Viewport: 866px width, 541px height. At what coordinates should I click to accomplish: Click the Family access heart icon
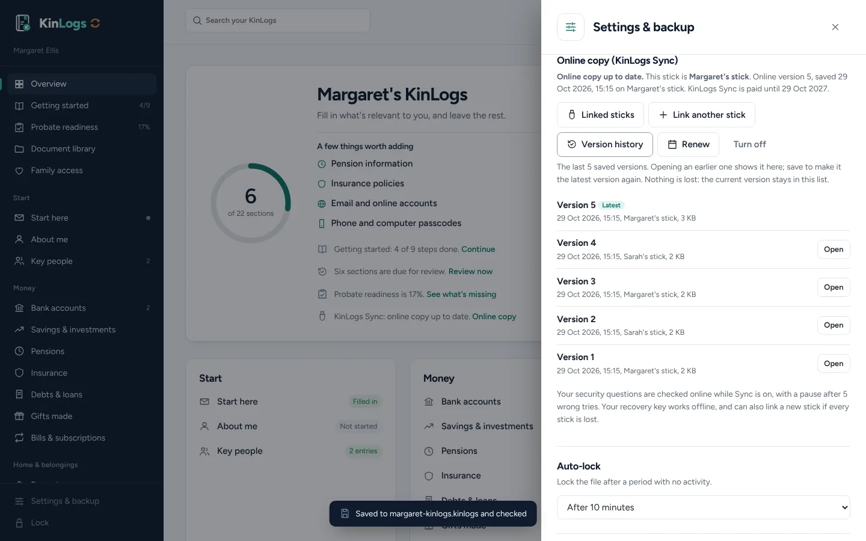coord(19,171)
